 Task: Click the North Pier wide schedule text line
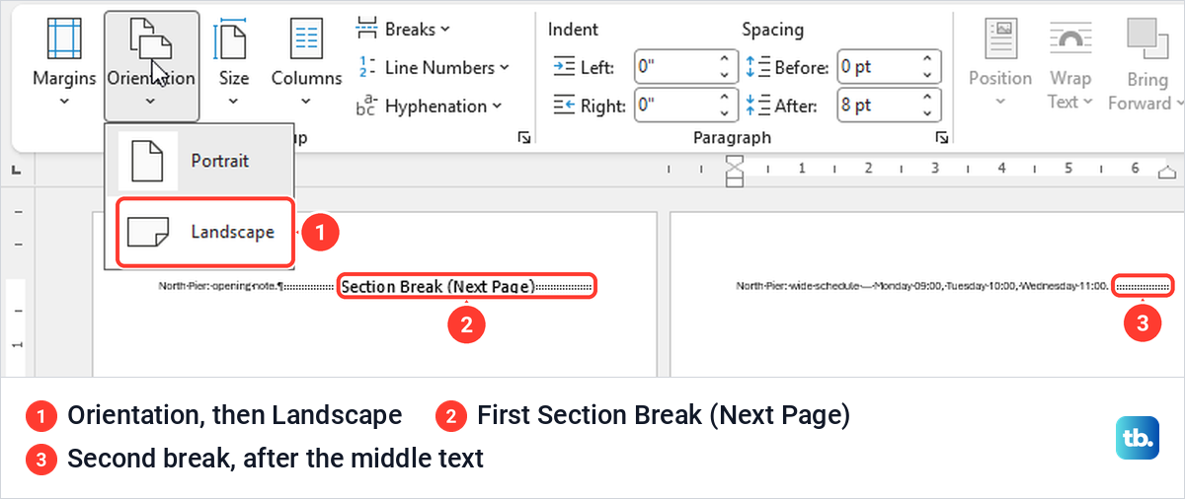(922, 287)
